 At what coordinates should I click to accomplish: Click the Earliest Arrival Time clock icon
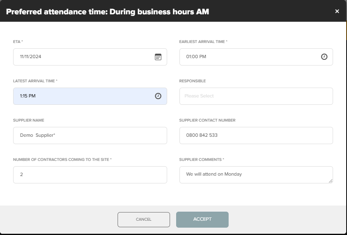pos(324,57)
